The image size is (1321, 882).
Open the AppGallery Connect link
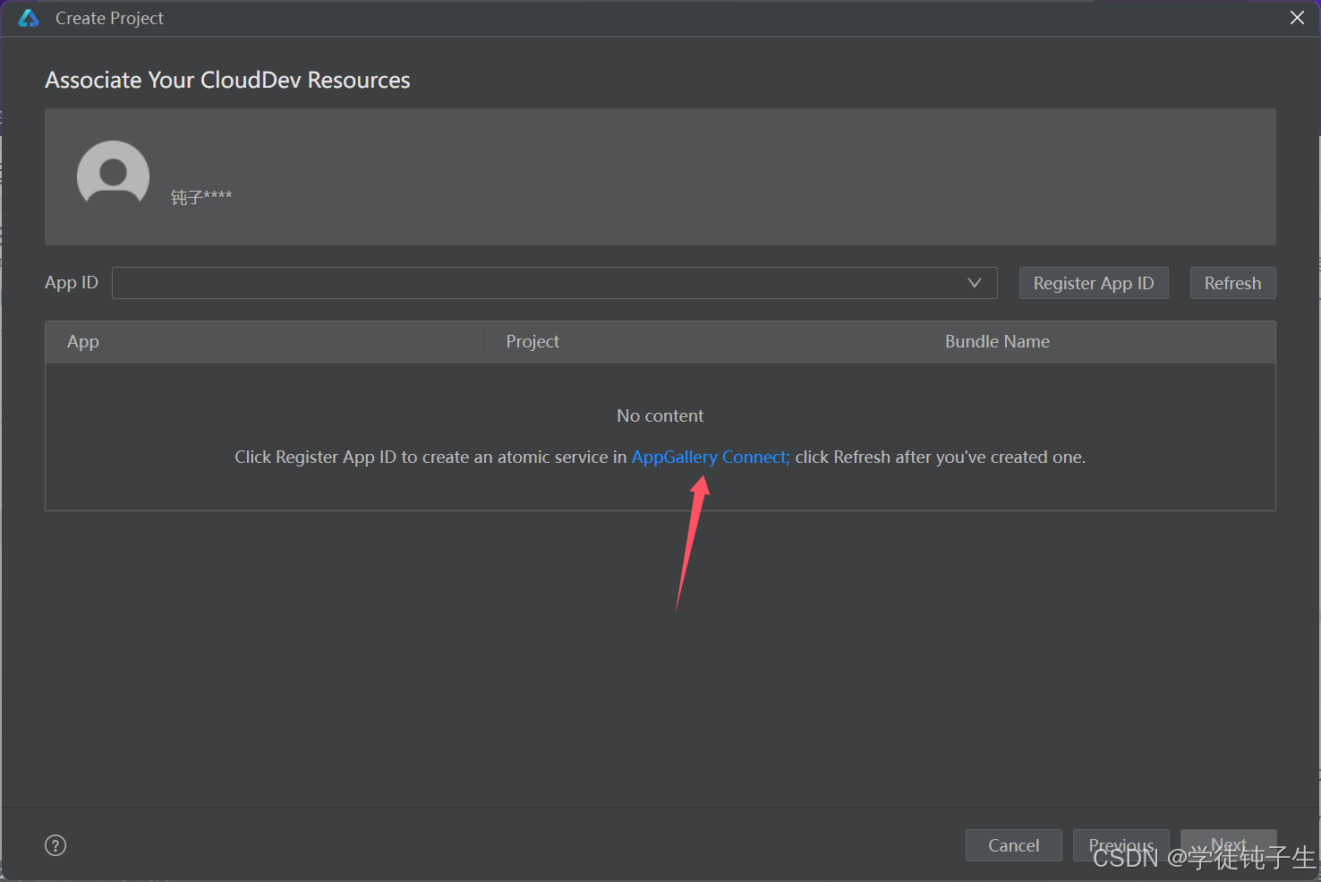[x=711, y=457]
